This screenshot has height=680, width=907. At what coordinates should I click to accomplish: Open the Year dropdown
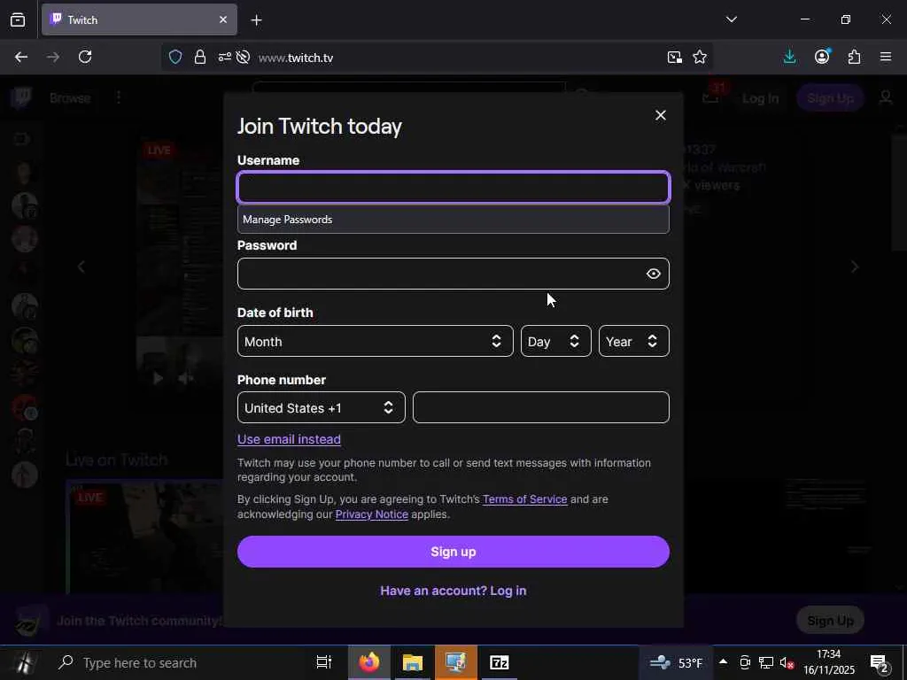[633, 341]
